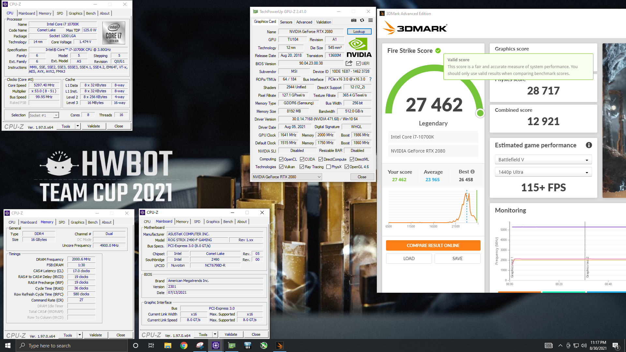Image resolution: width=626 pixels, height=352 pixels.
Task: Open Graphics tab in Mainboard CPU-Z window
Action: tap(213, 222)
